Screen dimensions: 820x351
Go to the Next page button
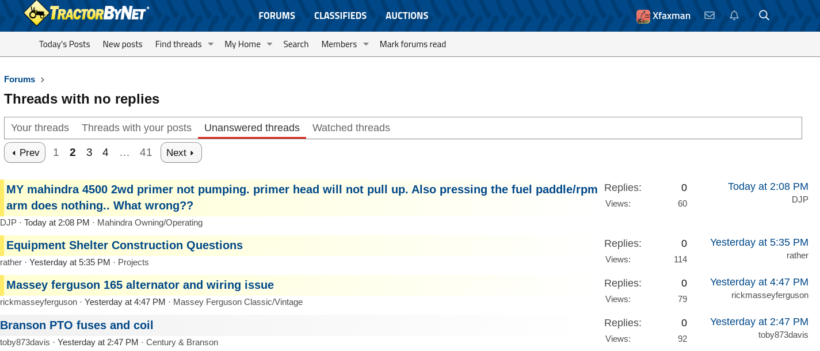point(181,152)
